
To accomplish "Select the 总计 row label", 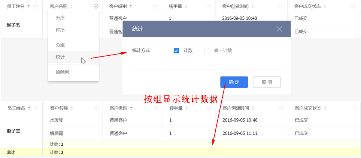I will pos(11,152).
